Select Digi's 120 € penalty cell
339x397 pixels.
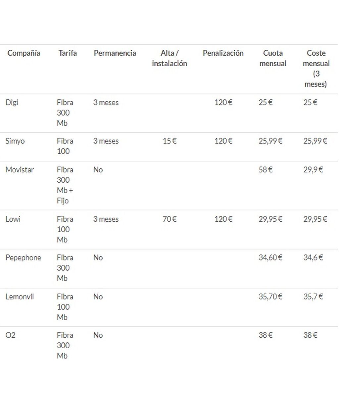223,102
